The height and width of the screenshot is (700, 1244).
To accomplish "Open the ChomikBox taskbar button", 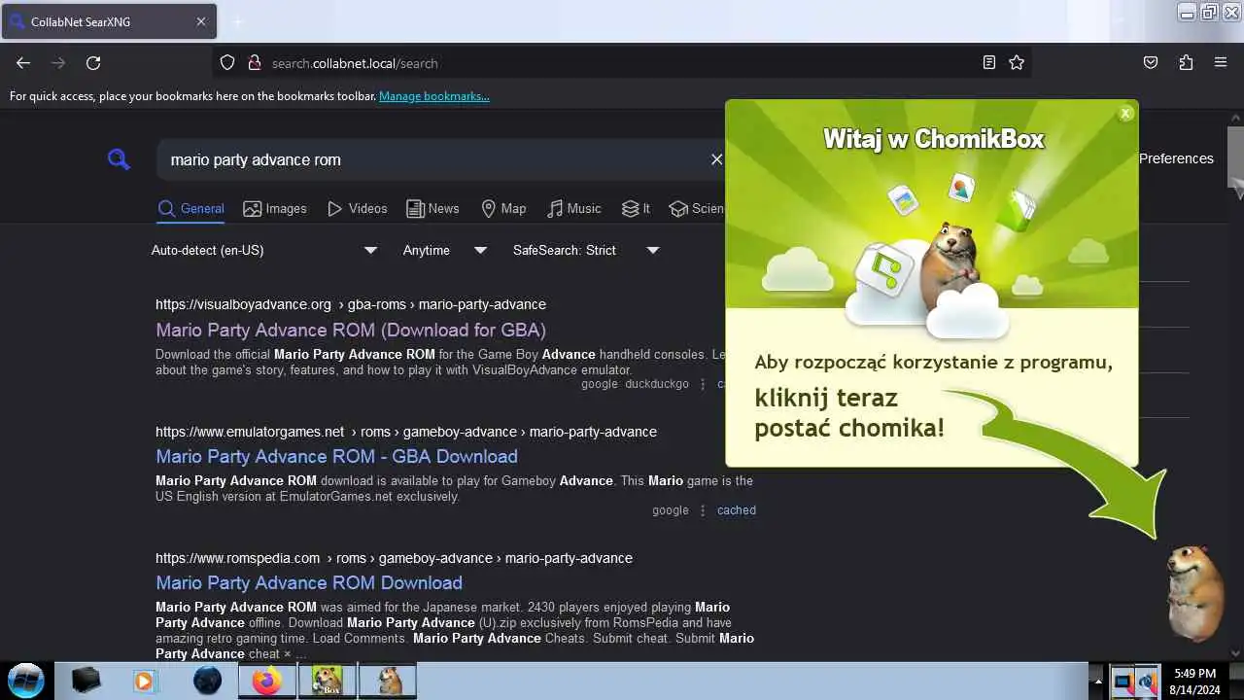I will click(328, 681).
